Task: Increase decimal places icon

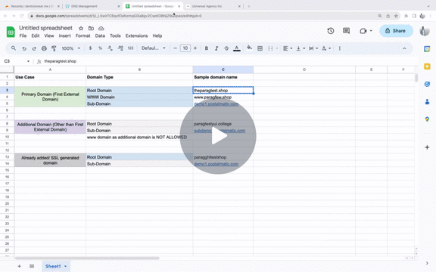Action: 120,48
